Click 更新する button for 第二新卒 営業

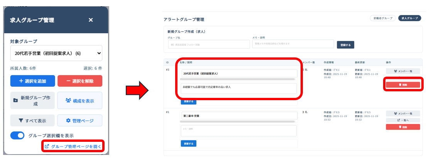pyautogui.click(x=188, y=143)
